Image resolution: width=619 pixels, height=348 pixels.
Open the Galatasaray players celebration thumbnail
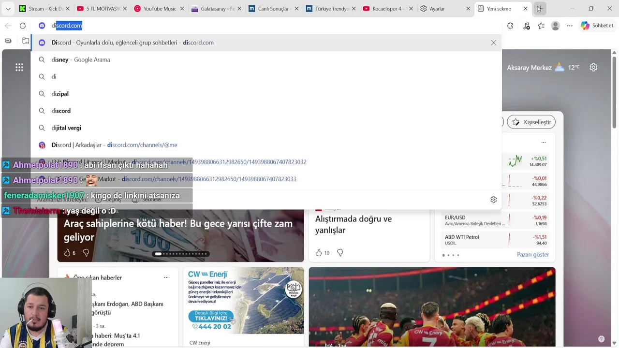click(x=432, y=307)
